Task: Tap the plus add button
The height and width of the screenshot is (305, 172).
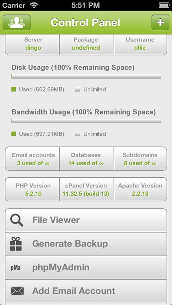Action: coord(160,22)
